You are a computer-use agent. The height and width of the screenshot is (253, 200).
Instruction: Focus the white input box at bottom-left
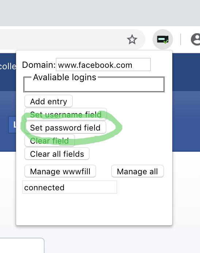tap(22, 245)
